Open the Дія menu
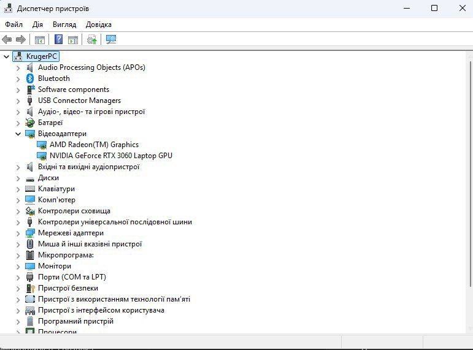This screenshot has height=350, width=473. coord(37,25)
